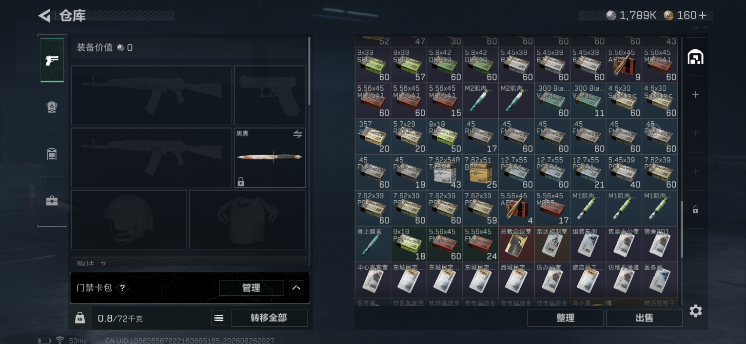
Task: Click the help icon beside 门禁卡包
Action: point(122,288)
